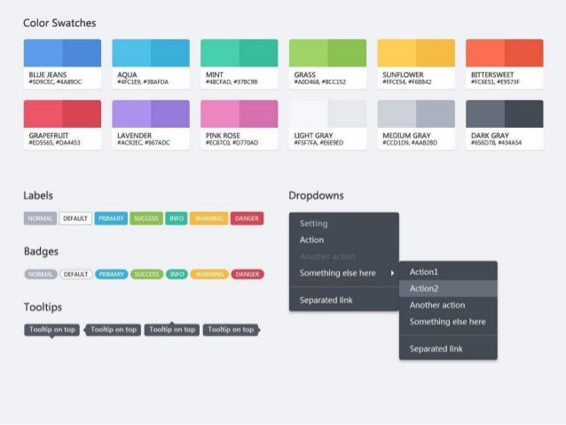The height and width of the screenshot is (425, 566).
Task: Click the Dark Gray swatch
Action: [x=504, y=124]
